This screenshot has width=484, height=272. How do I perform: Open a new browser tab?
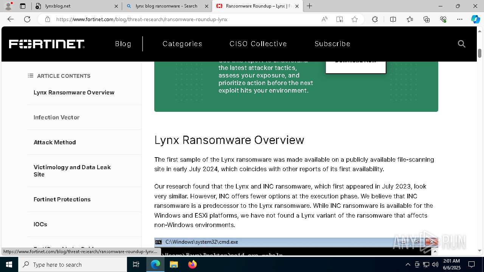click(x=310, y=6)
